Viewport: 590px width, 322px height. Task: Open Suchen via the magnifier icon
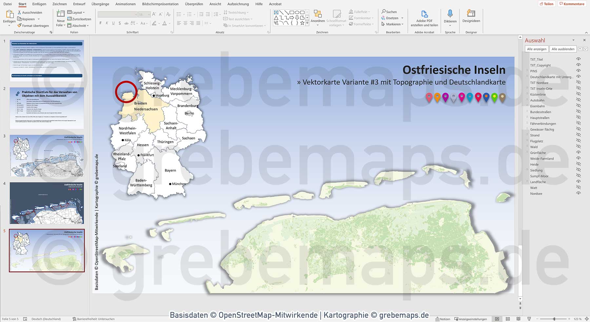point(389,11)
